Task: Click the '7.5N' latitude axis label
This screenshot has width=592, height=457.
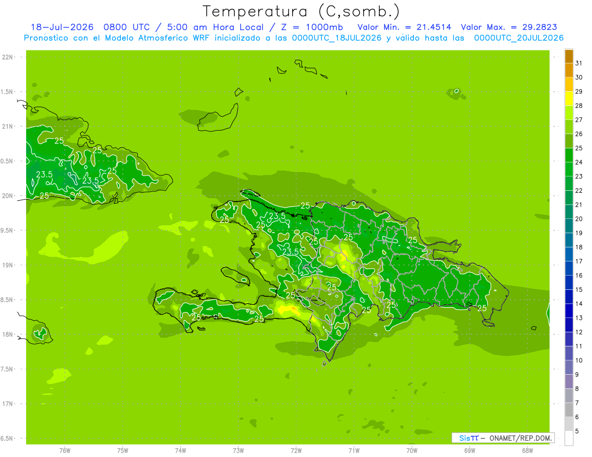Action: click(7, 369)
